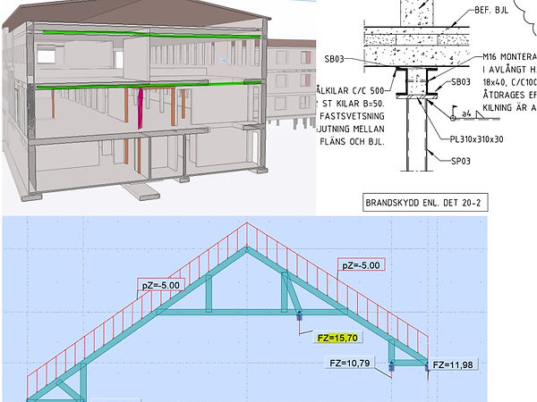The image size is (537, 402).
Task: Select the left SB03 label in detail
Action: pyautogui.click(x=334, y=59)
